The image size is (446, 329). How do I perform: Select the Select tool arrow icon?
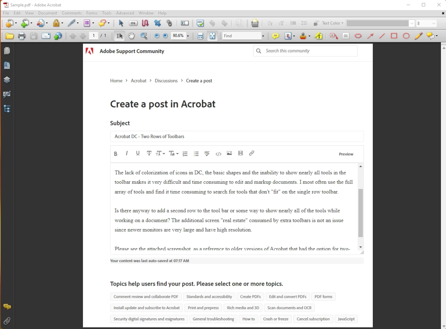pos(121,23)
